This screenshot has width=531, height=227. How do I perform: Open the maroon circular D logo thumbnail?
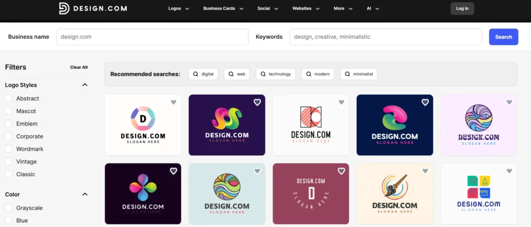pos(311,194)
